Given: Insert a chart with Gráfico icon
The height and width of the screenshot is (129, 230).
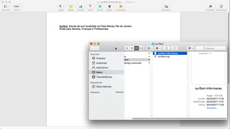Looking at the screenshot, I should [x=80, y=6].
